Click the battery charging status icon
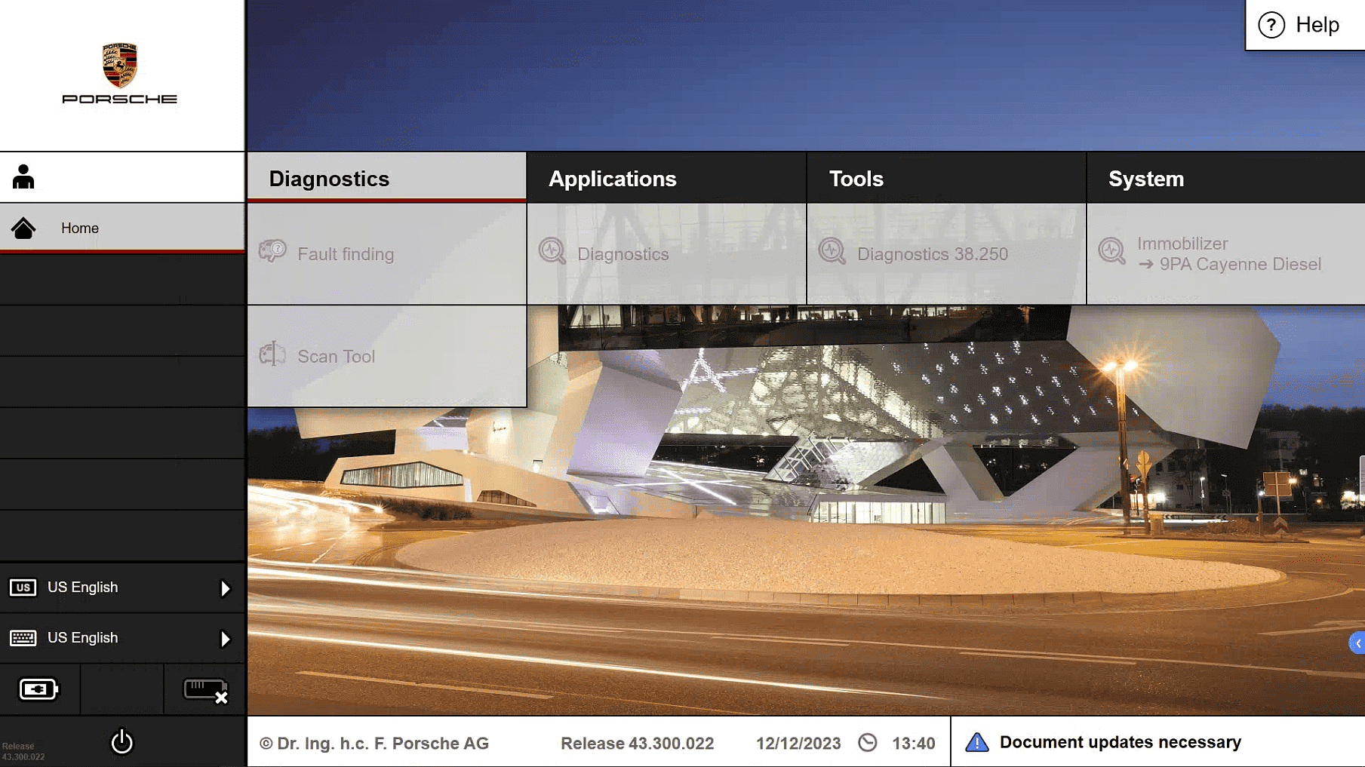Image resolution: width=1365 pixels, height=767 pixels. tap(38, 689)
